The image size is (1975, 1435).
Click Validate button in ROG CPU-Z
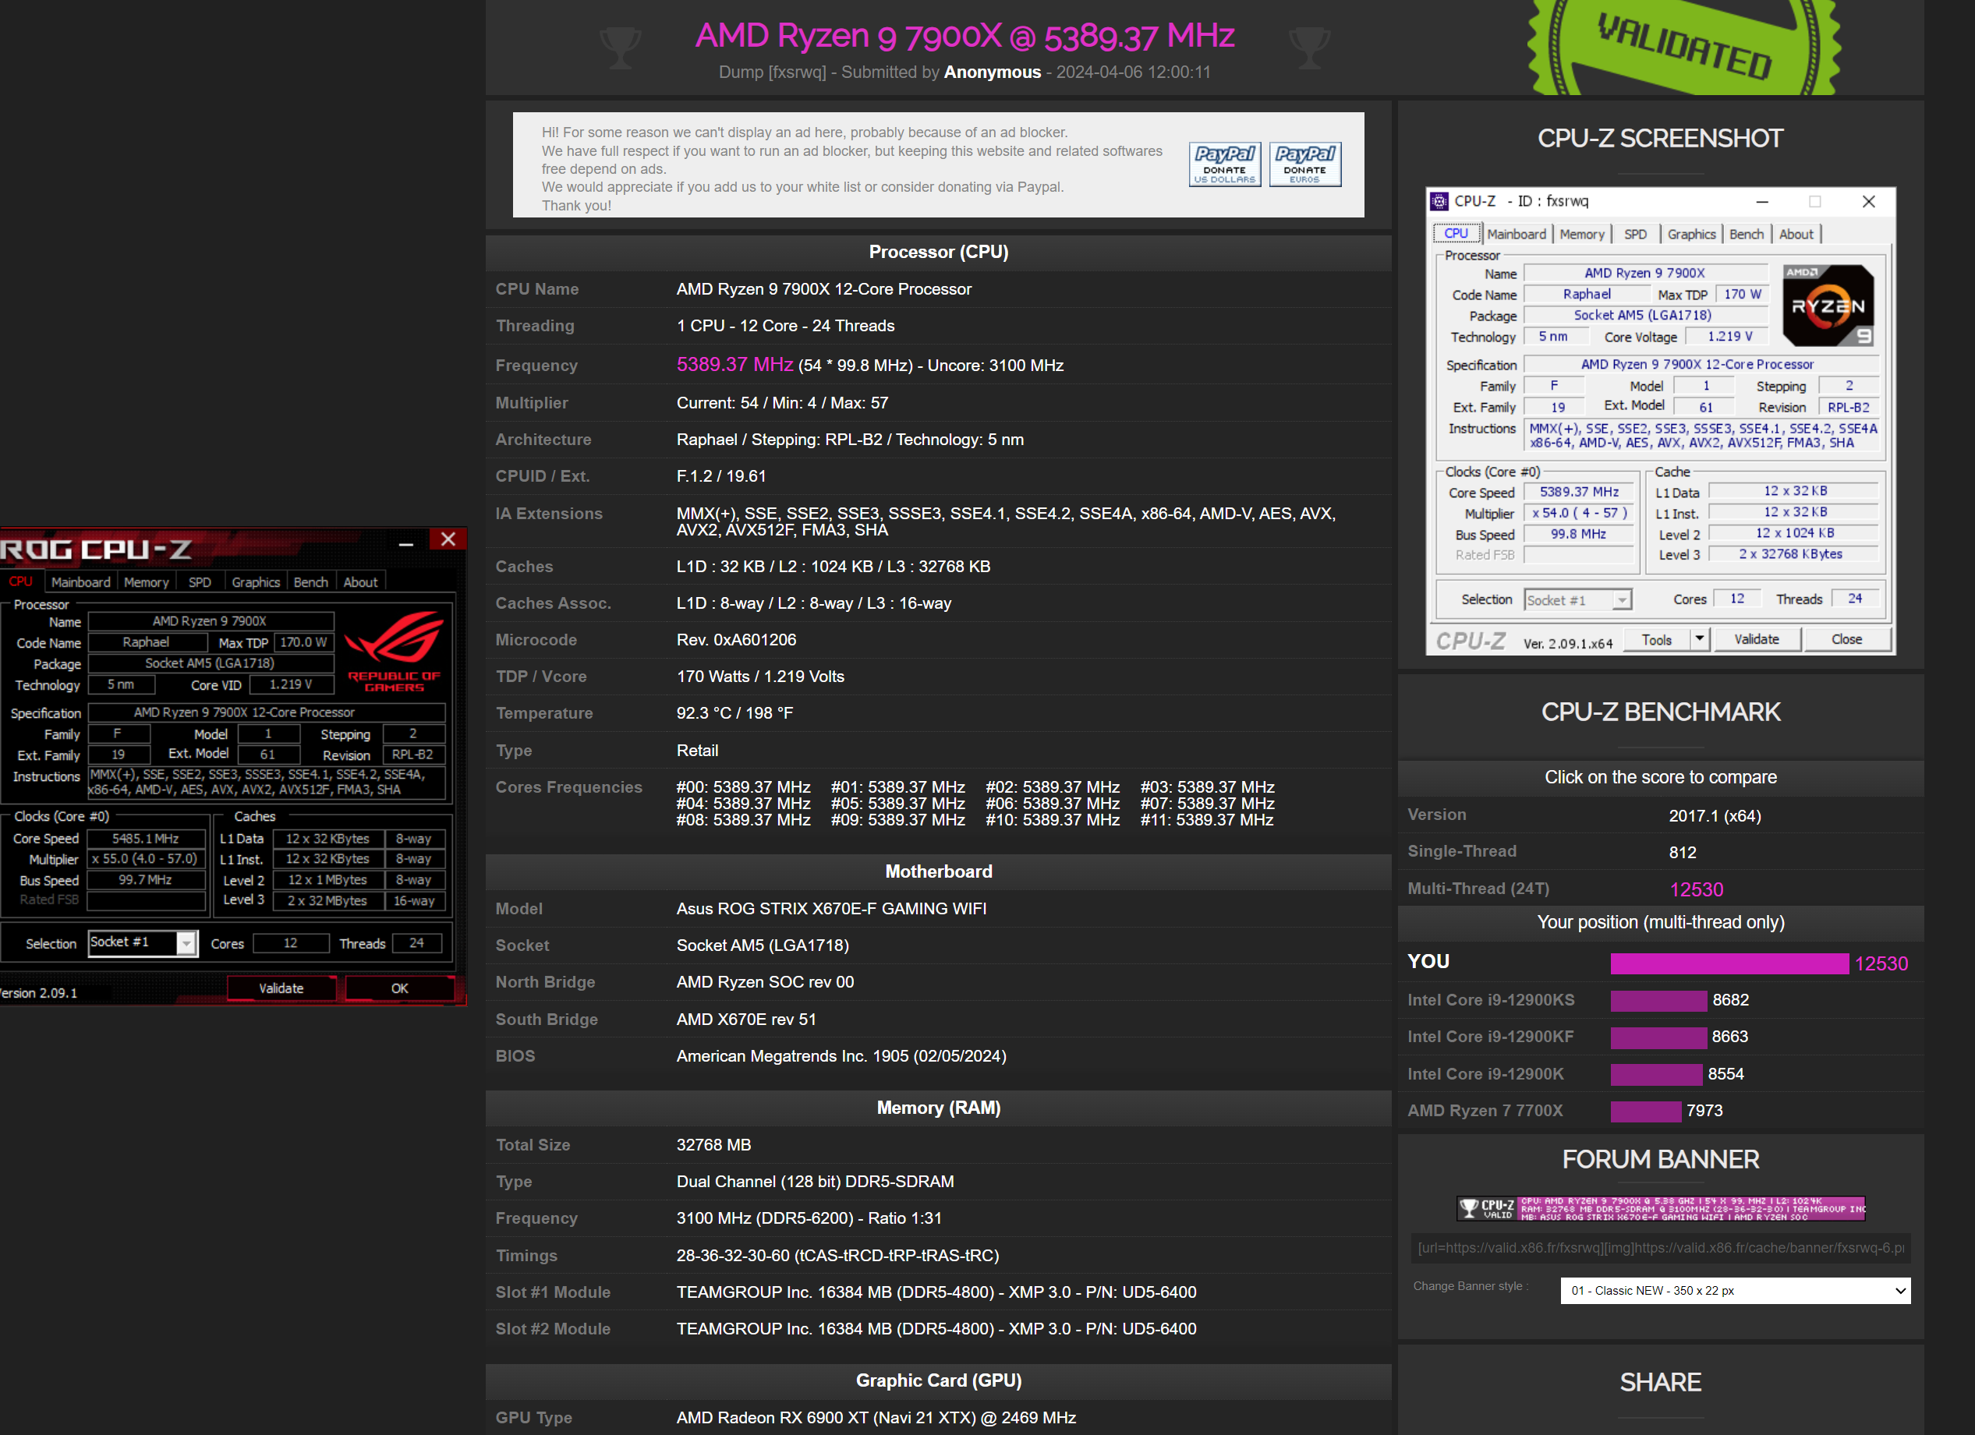pyautogui.click(x=281, y=988)
